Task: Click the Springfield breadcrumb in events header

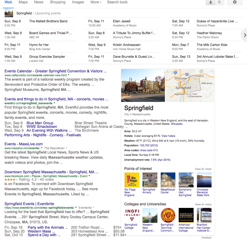Action: tap(24, 13)
